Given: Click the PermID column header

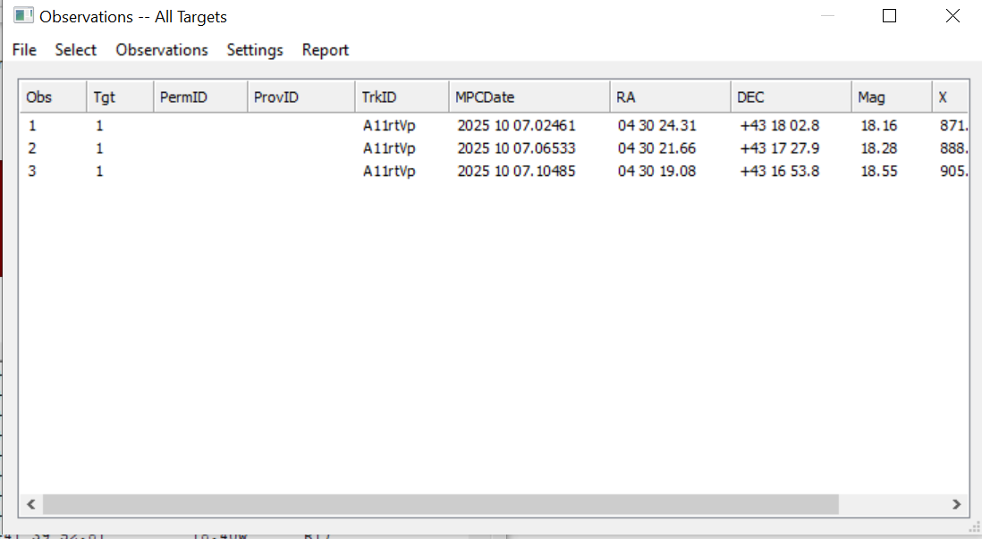Looking at the screenshot, I should pos(199,97).
